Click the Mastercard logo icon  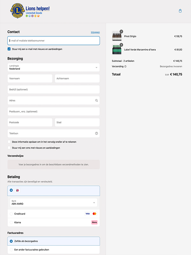click(94, 214)
